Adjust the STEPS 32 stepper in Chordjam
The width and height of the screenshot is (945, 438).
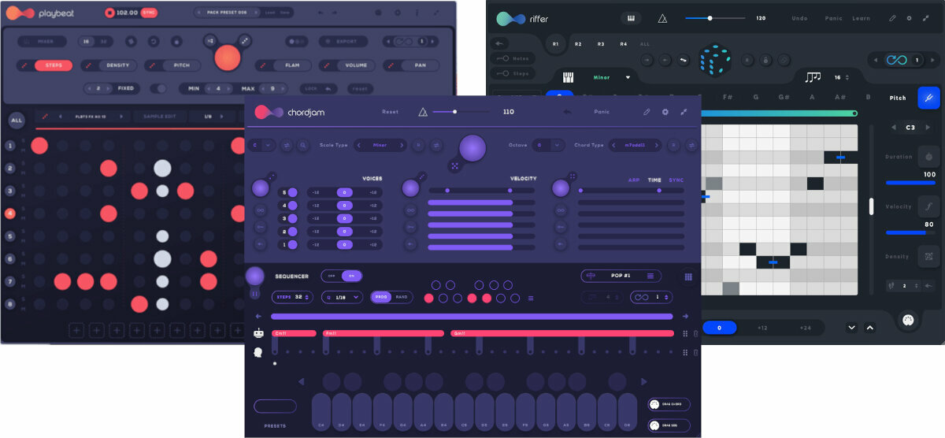[292, 297]
